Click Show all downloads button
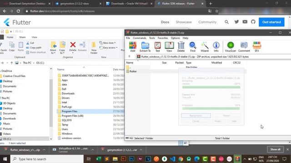291x163 pixels. click(x=275, y=149)
